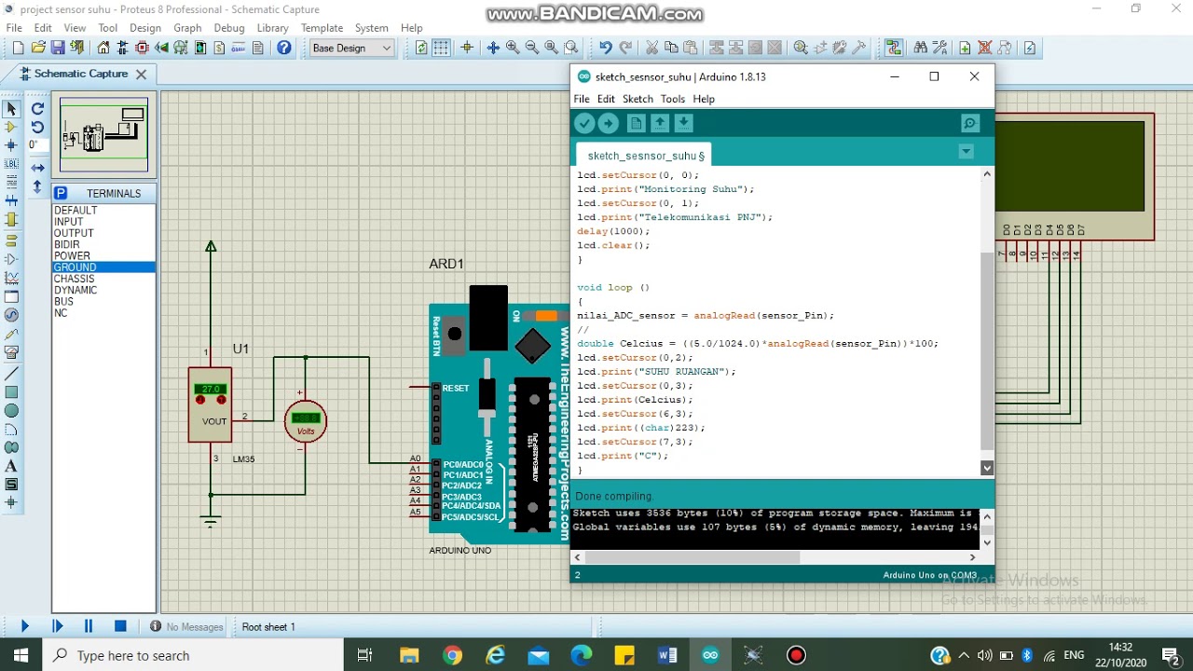Select the Selection Mode arrow tool
Image resolution: width=1193 pixels, height=671 pixels.
[11, 108]
